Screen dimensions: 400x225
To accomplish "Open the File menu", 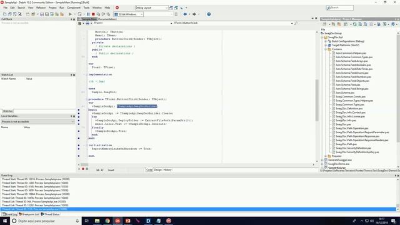I will coord(6,7).
